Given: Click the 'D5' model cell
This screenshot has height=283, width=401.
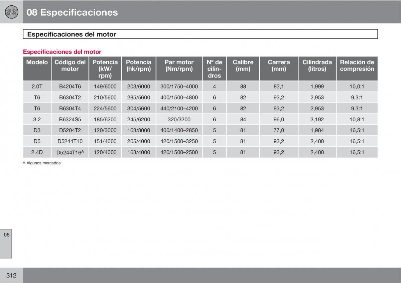Looking at the screenshot, I should (x=37, y=141).
